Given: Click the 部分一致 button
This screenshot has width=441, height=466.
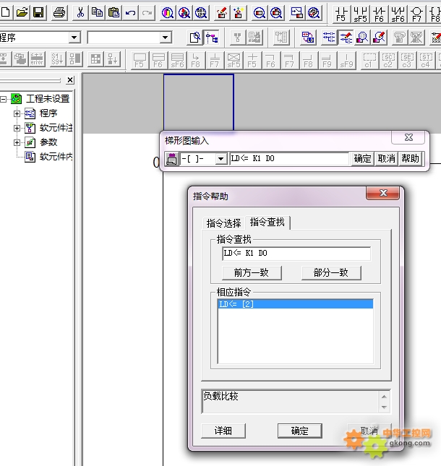Looking at the screenshot, I should tap(331, 272).
